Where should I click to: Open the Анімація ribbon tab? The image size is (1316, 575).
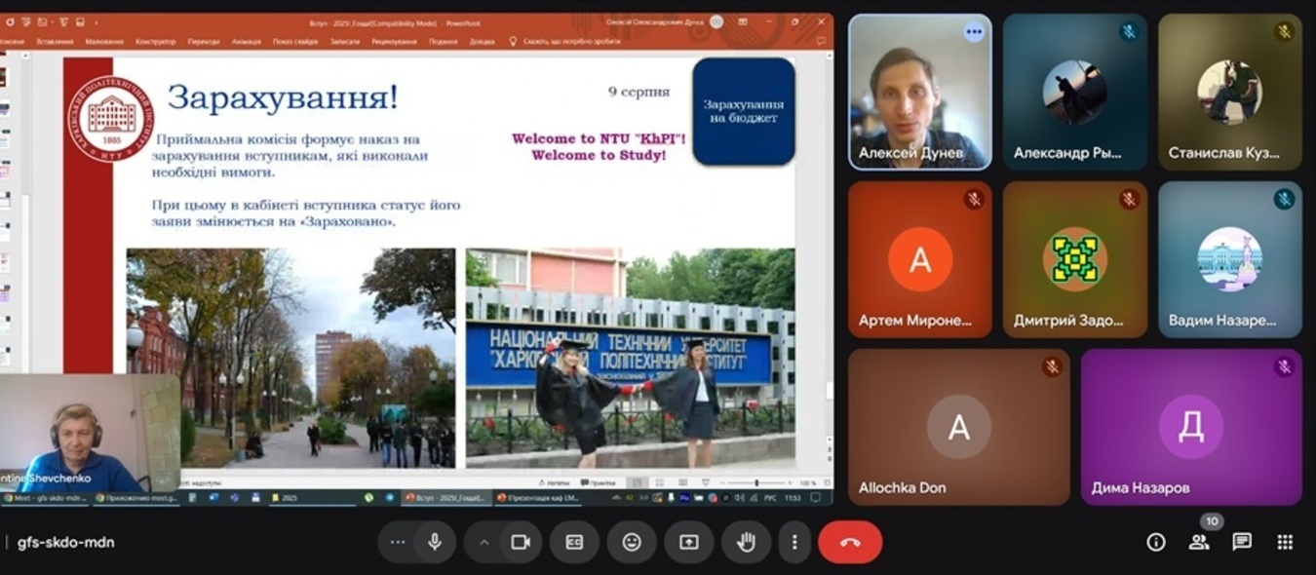pos(247,42)
